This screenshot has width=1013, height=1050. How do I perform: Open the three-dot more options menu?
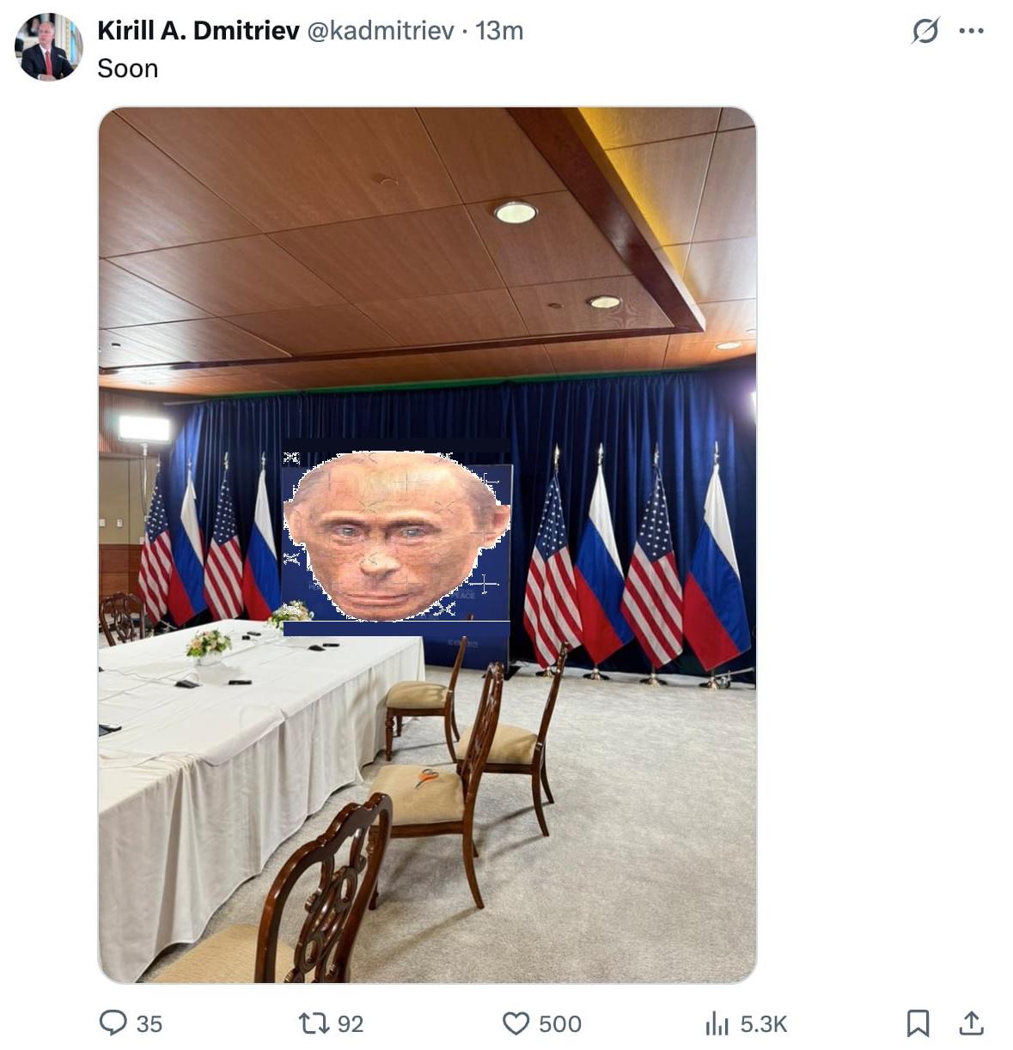(x=971, y=31)
